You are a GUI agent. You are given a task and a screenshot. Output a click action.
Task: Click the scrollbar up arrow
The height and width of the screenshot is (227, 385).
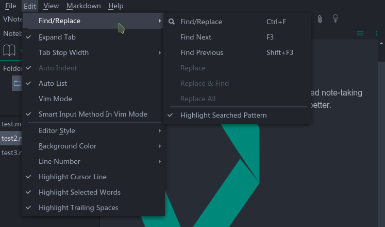click(x=381, y=44)
